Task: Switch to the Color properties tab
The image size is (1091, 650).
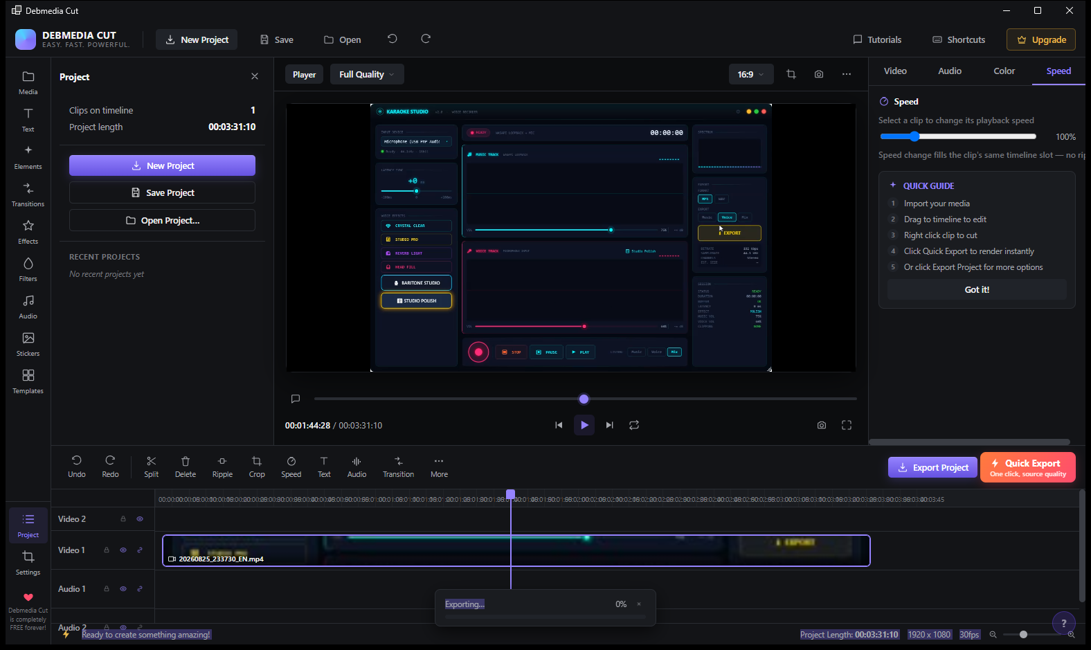Action: [x=1004, y=71]
